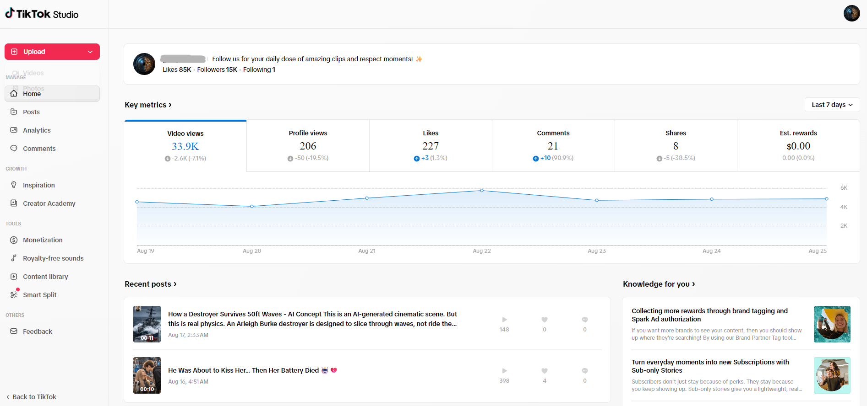Viewport: 867px width, 406px height.
Task: Click the Inspiration lightbulb icon
Action: pos(14,185)
